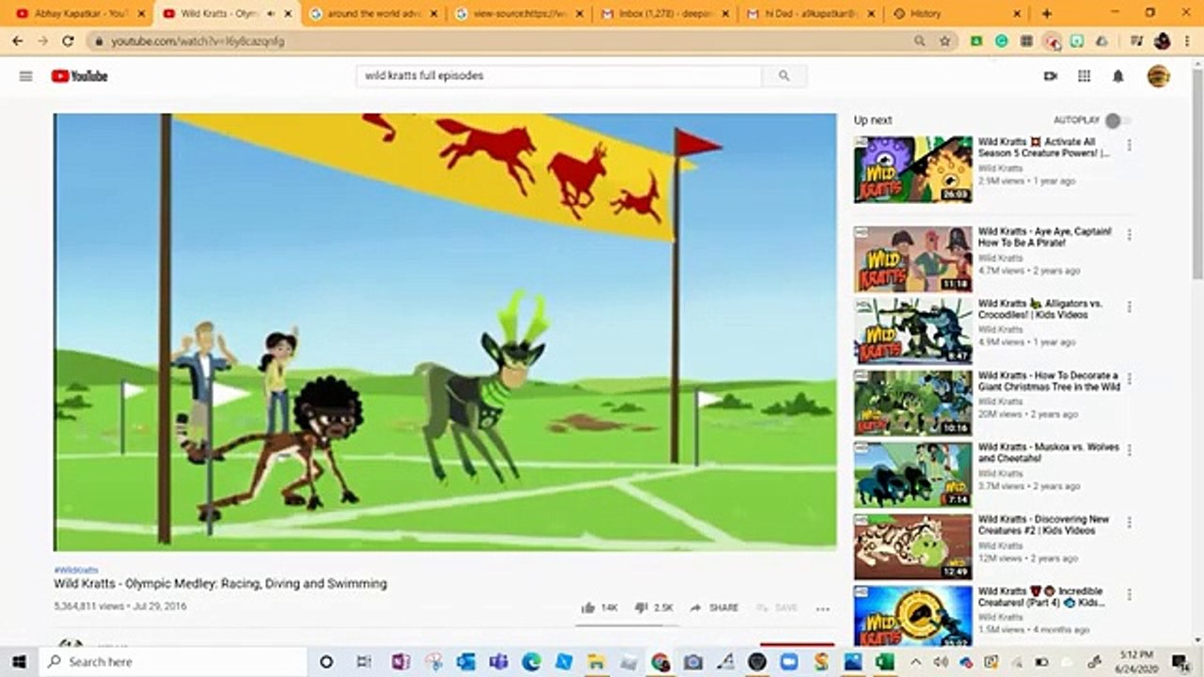Switch to the Inbox Gmail tab
This screenshot has width=1204, height=677.
click(x=665, y=14)
